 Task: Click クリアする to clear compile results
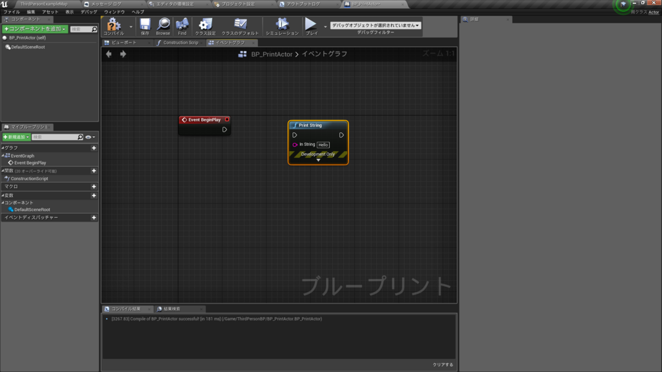[443, 365]
